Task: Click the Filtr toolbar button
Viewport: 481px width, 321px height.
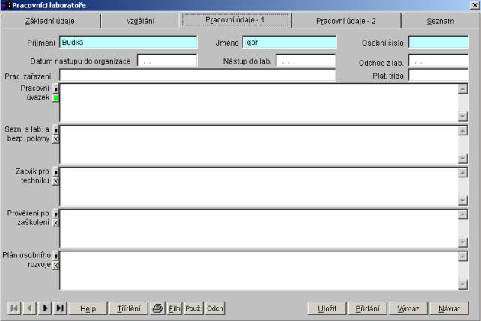Action: [x=175, y=308]
